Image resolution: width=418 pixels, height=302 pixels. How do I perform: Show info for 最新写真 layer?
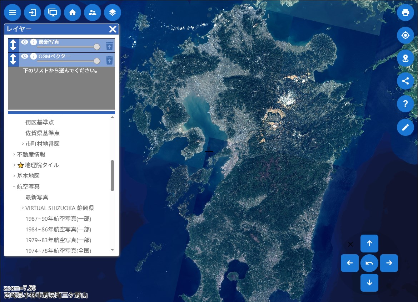pyautogui.click(x=34, y=42)
